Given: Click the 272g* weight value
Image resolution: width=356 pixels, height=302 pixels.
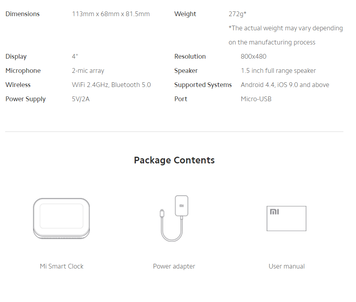Looking at the screenshot, I should coord(237,14).
